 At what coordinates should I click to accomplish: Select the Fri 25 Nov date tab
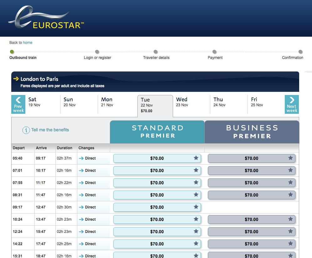pyautogui.click(x=266, y=104)
